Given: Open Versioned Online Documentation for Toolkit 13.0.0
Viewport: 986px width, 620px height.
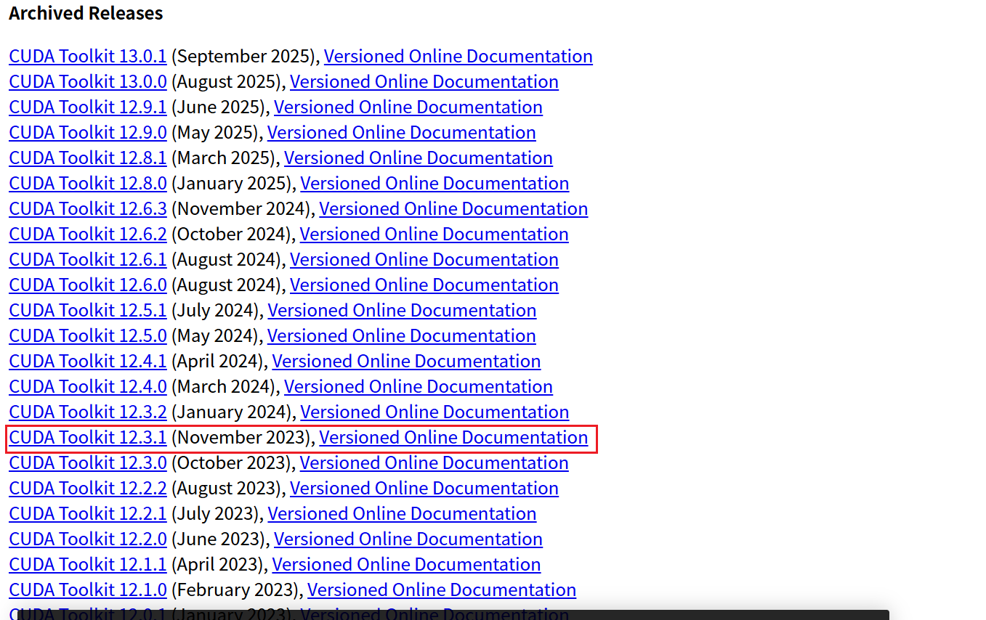Looking at the screenshot, I should tap(424, 81).
